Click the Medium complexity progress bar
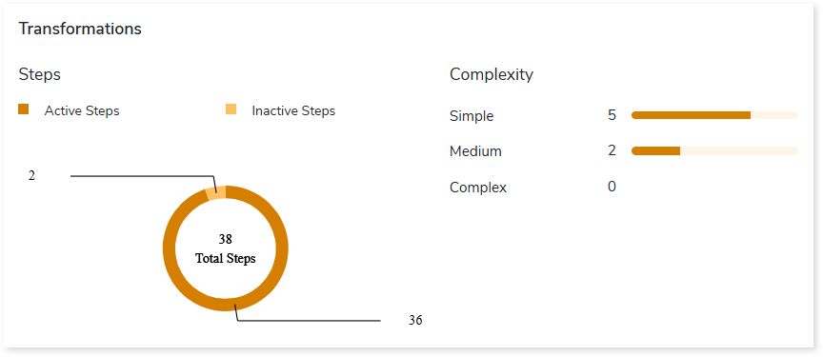Viewport: 823px width, 357px height. pos(714,151)
